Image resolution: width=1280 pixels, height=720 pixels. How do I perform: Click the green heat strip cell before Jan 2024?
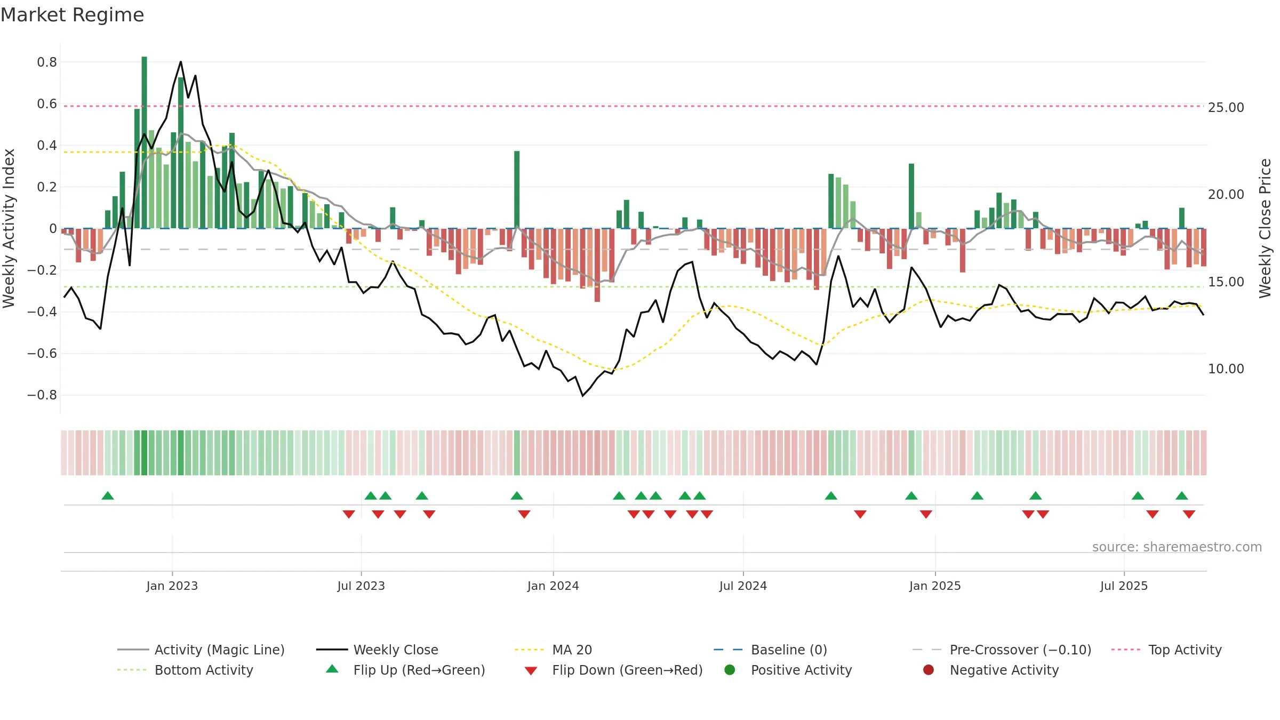tap(517, 453)
